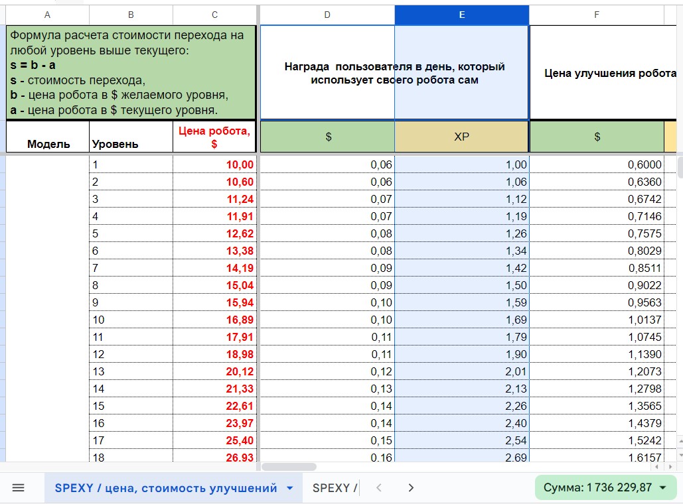
Task: Click the vertical scrollbar thumb
Action: (680, 166)
